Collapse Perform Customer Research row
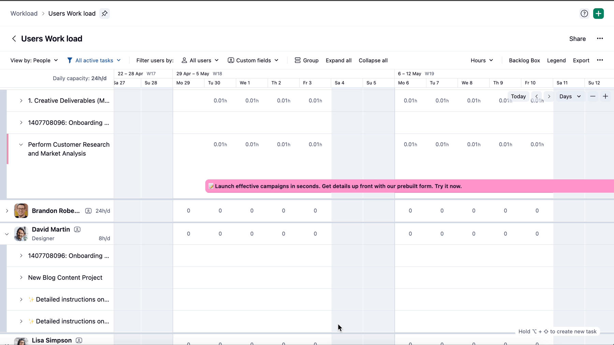Viewport: 614px width, 345px height. coord(21,145)
